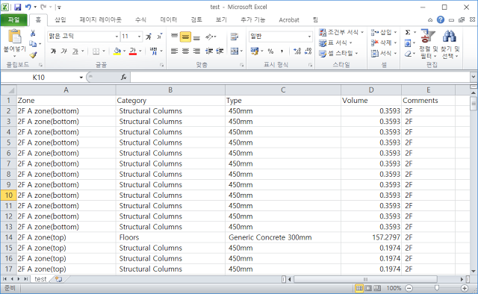Toggle middle vertical alignment button
Image resolution: width=478 pixels, height=294 pixels.
pos(185,37)
